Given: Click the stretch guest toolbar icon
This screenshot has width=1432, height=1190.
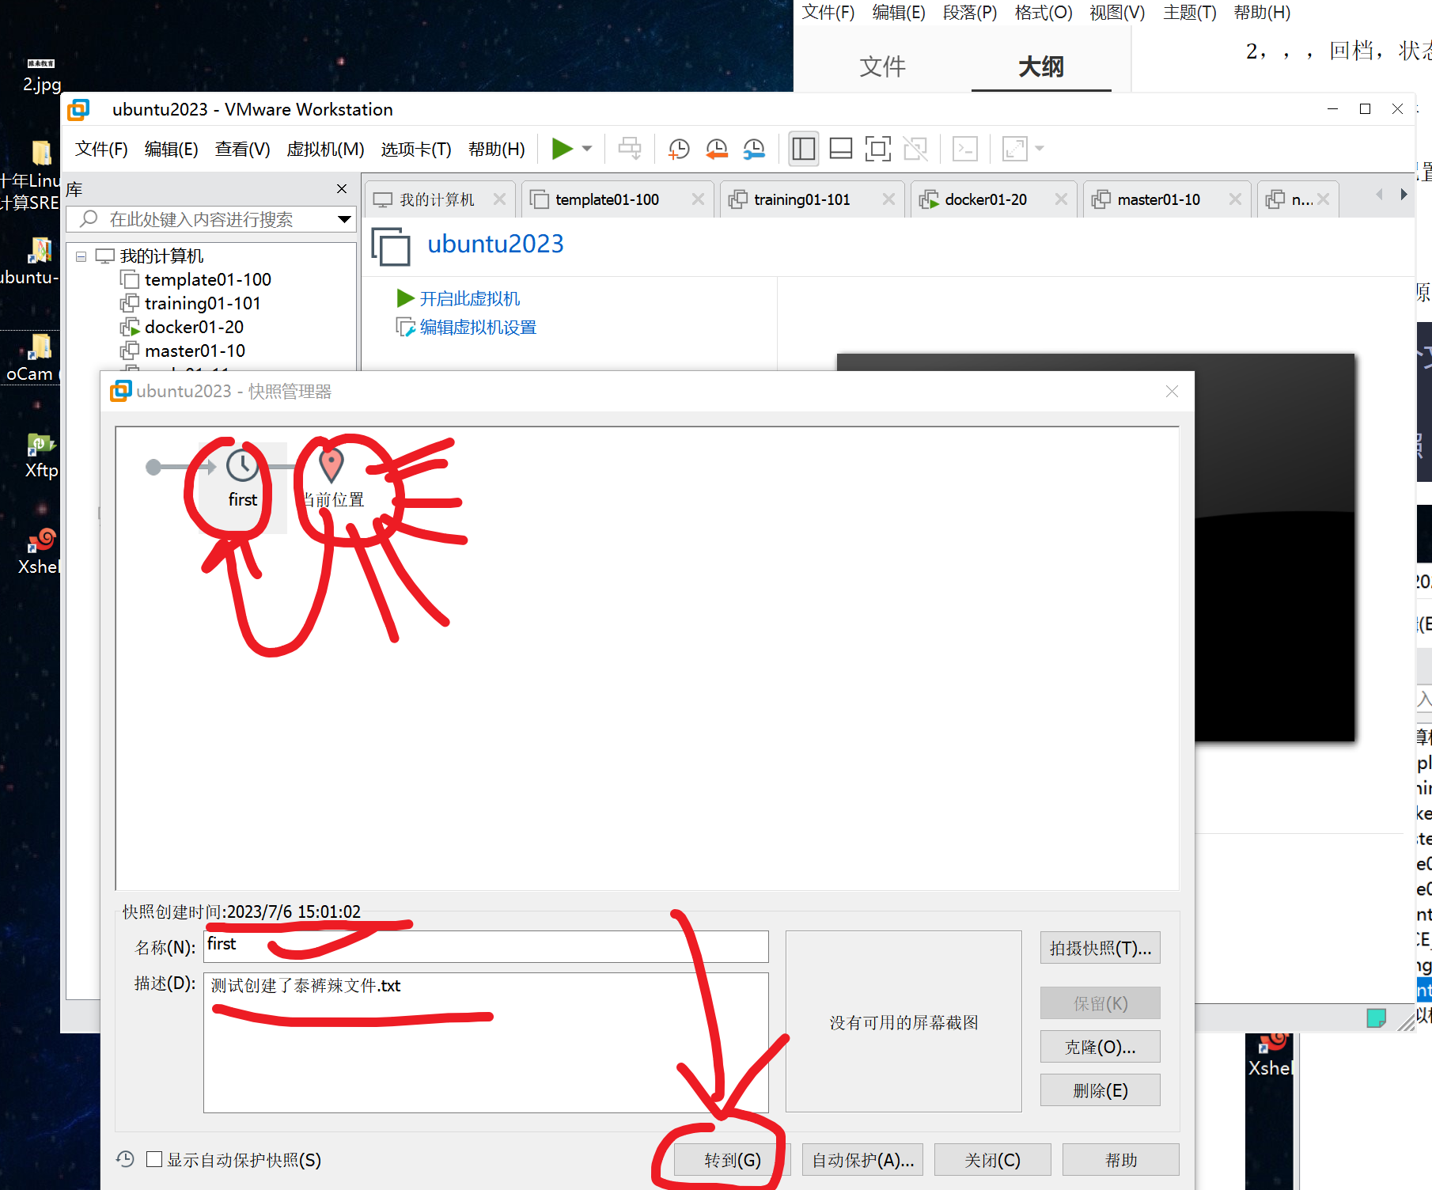Looking at the screenshot, I should [1014, 149].
